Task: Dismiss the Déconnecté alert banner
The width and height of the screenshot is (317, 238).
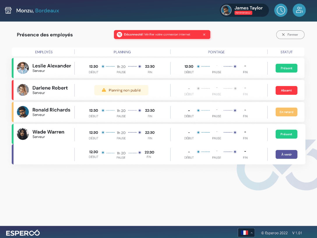Action: tap(204, 34)
